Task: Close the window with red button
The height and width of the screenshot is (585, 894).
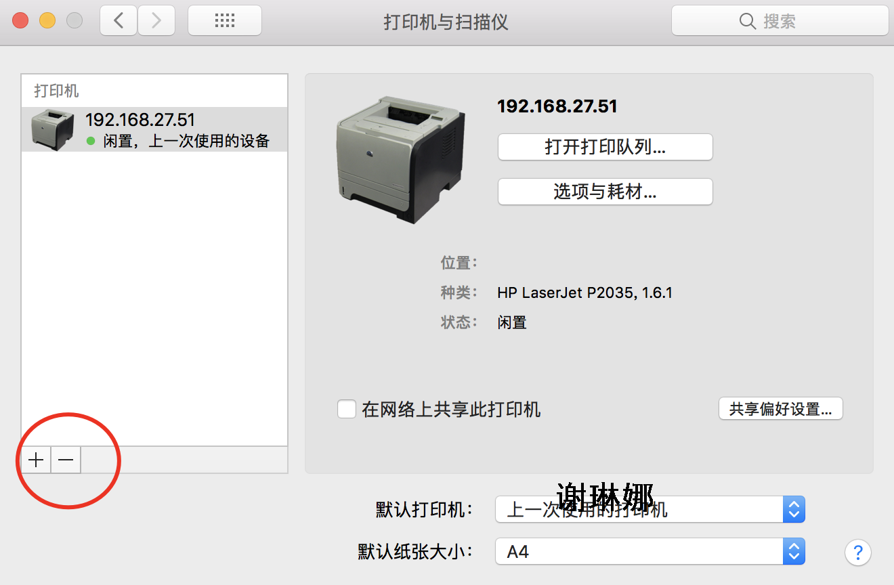Action: pos(20,21)
